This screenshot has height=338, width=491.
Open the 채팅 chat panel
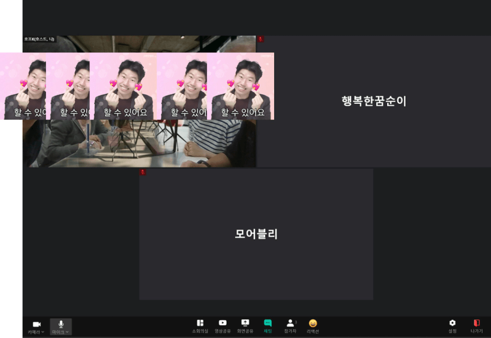[x=268, y=326]
